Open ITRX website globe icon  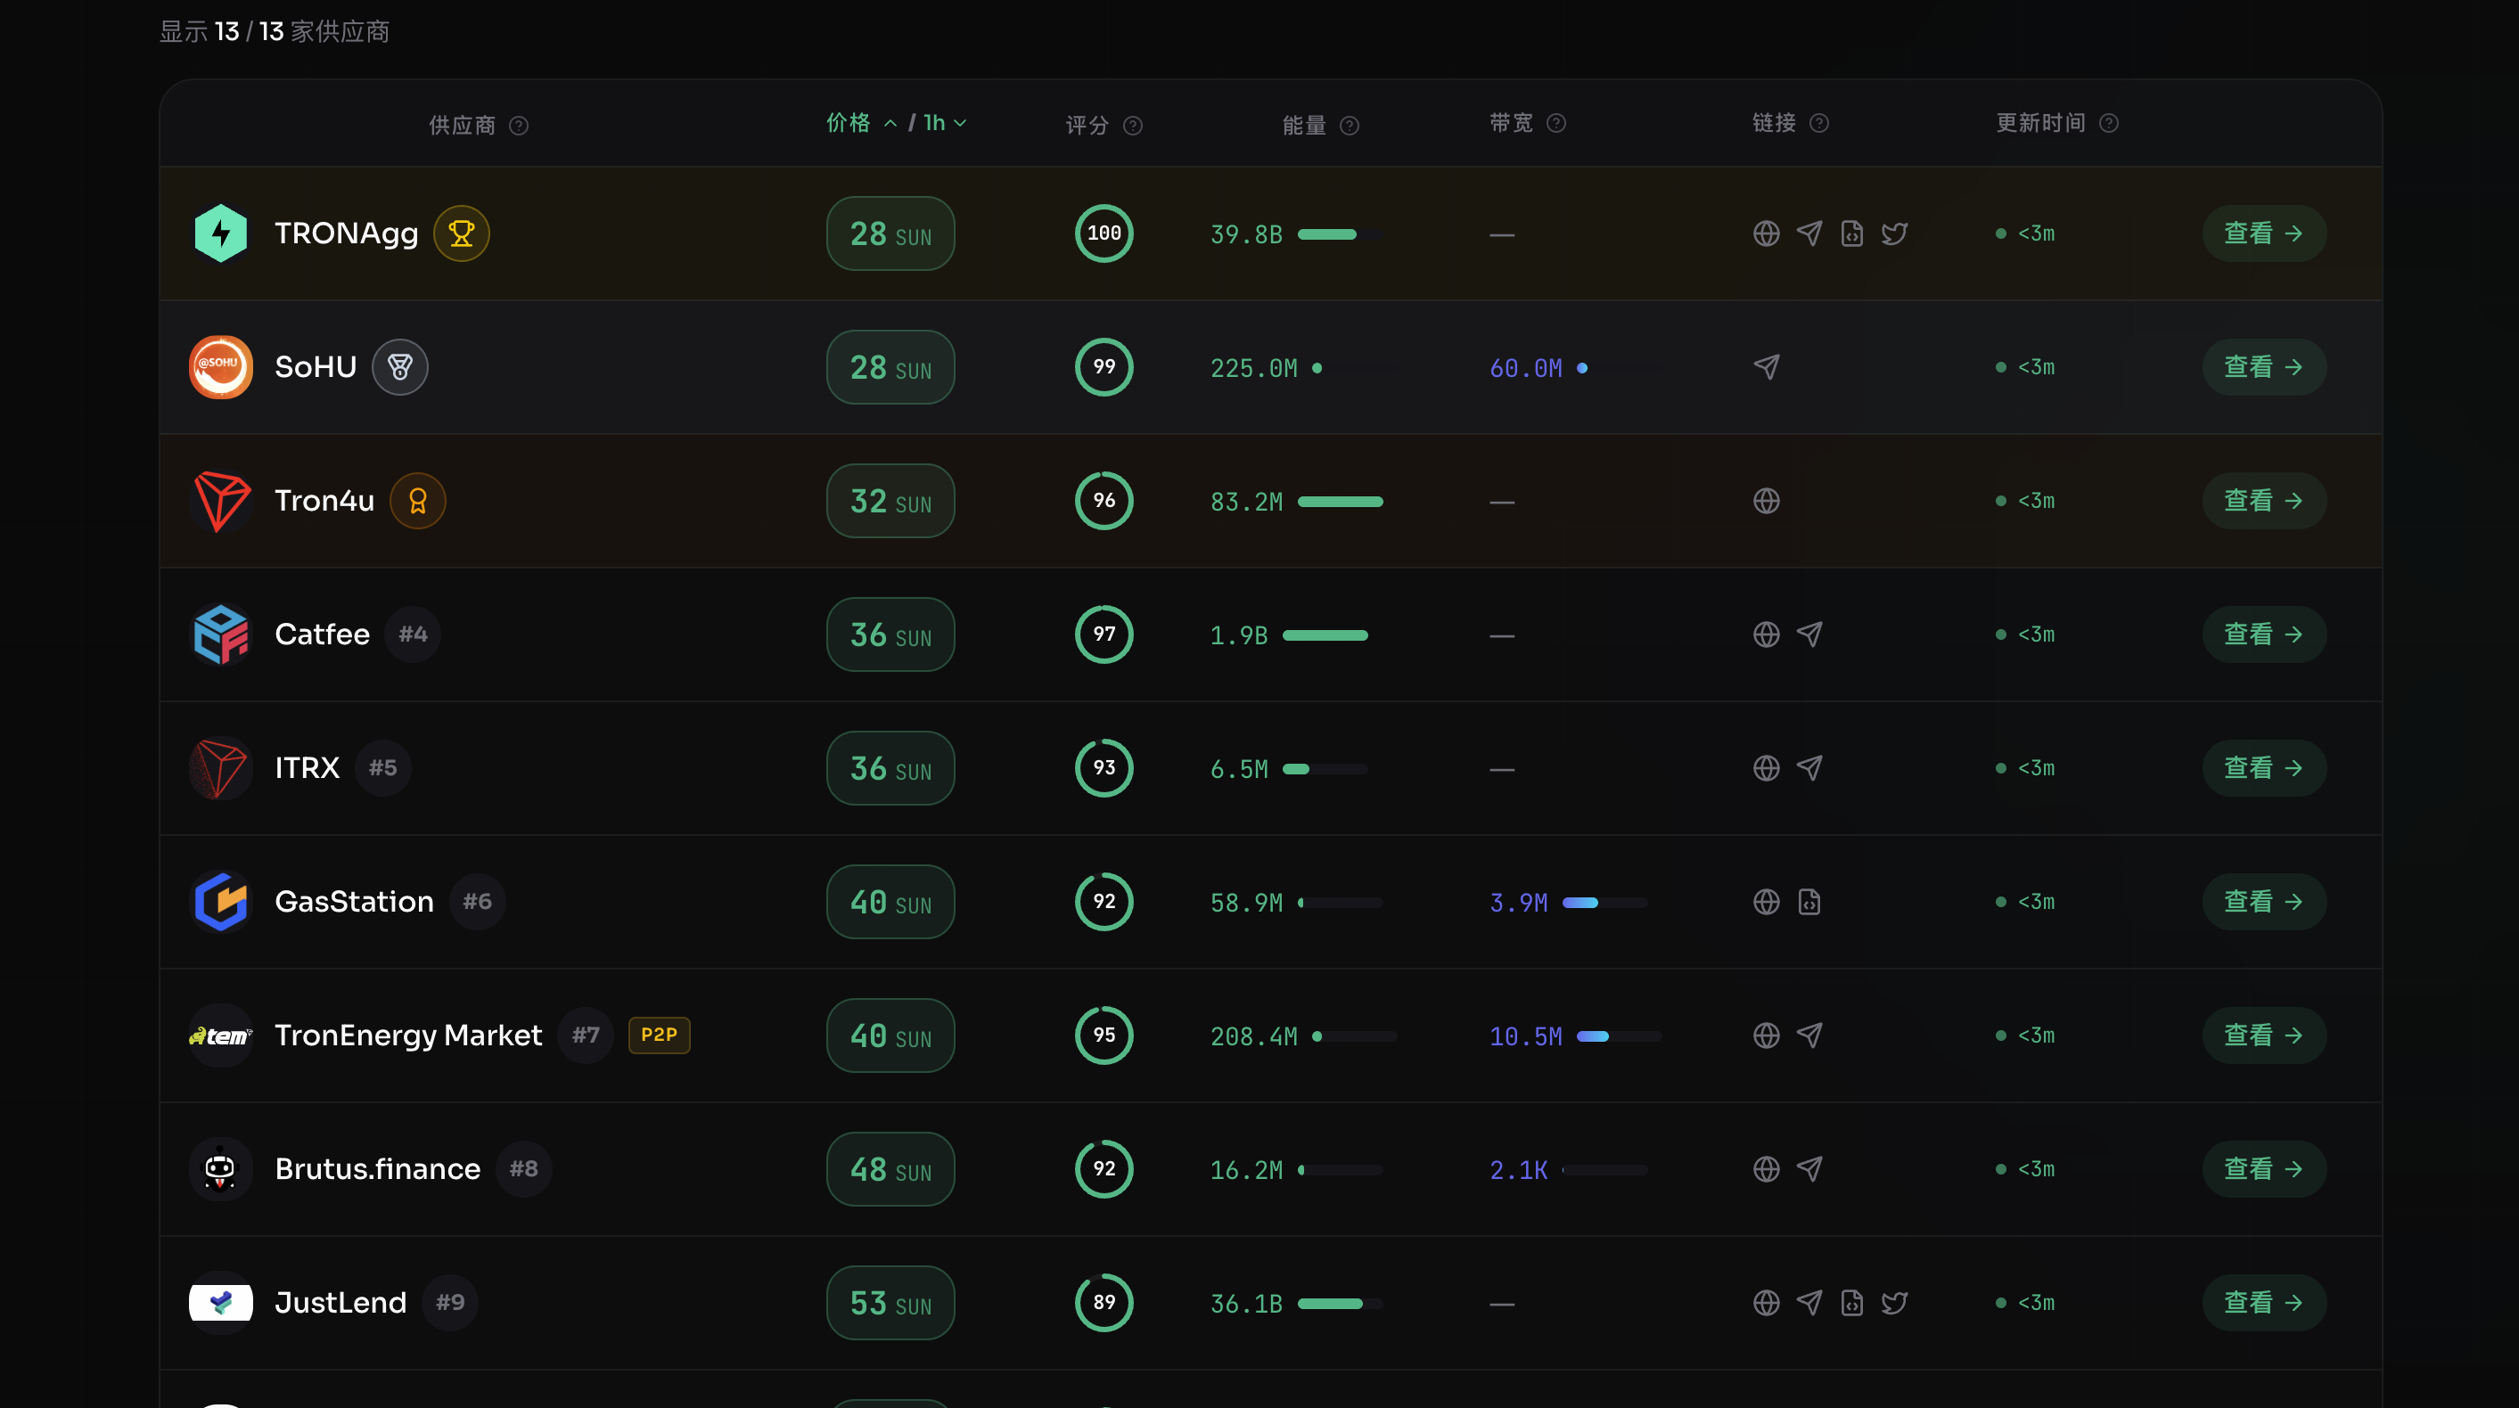coord(1766,767)
